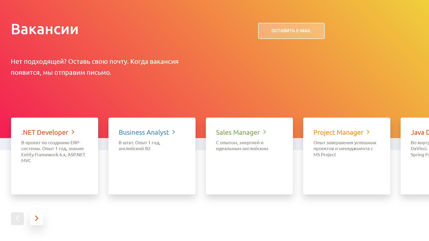
Task: Click the Sales Manager description text
Action: click(x=242, y=146)
